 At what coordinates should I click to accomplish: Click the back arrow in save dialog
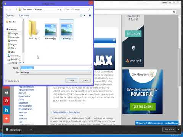pyautogui.click(x=6, y=10)
